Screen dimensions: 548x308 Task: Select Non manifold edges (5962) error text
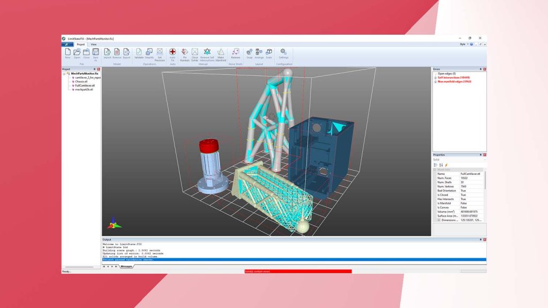(454, 82)
